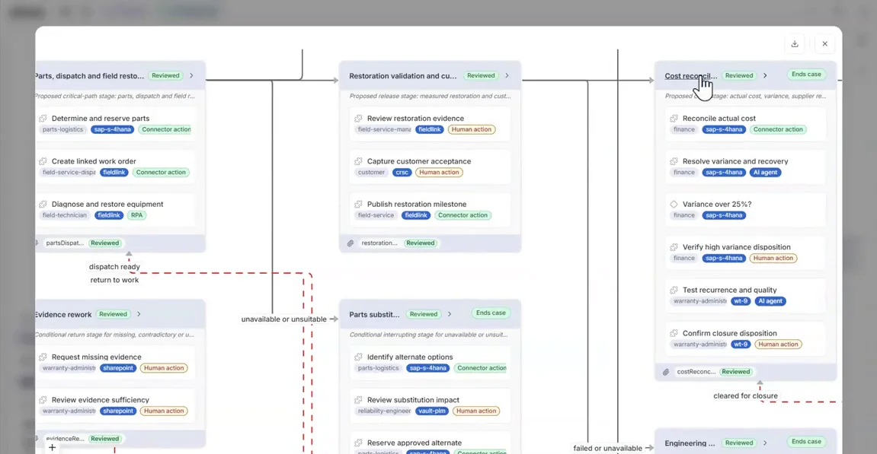
Task: Select the Create linked work order step
Action: coord(116,167)
